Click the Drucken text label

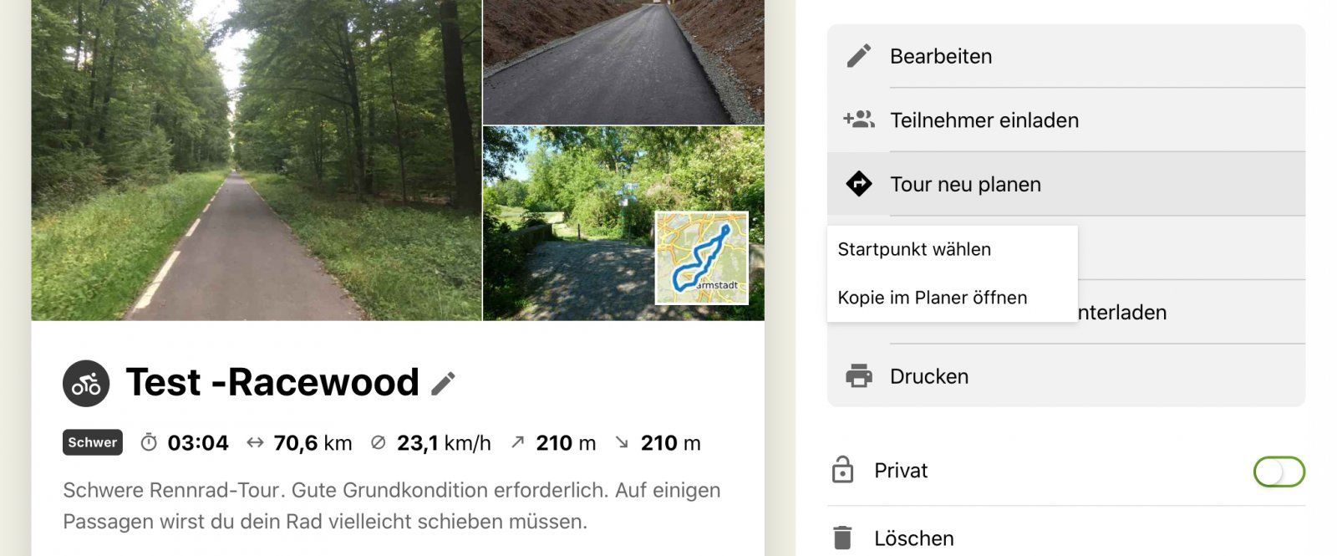pos(929,376)
